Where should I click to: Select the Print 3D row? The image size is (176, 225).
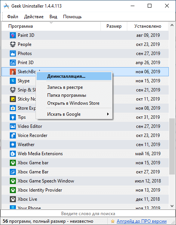click(85, 63)
